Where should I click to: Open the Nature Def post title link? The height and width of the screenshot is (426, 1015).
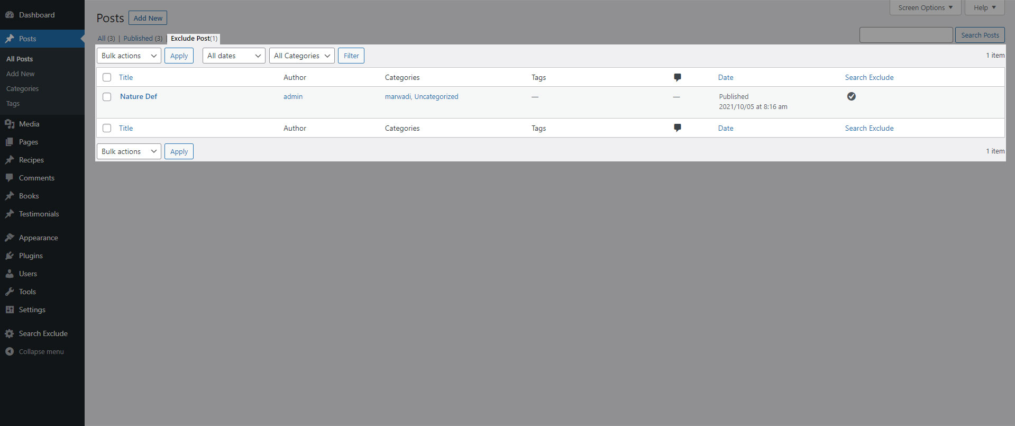point(139,96)
